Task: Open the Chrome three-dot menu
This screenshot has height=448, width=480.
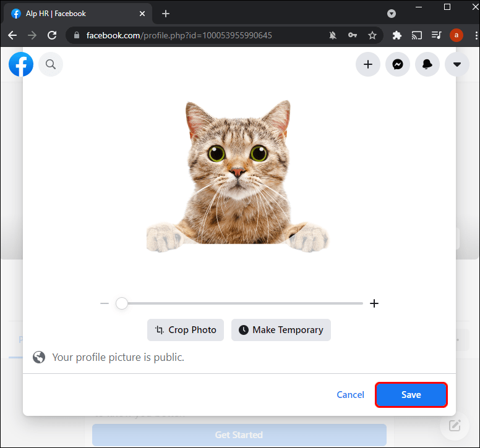Action: [x=476, y=35]
